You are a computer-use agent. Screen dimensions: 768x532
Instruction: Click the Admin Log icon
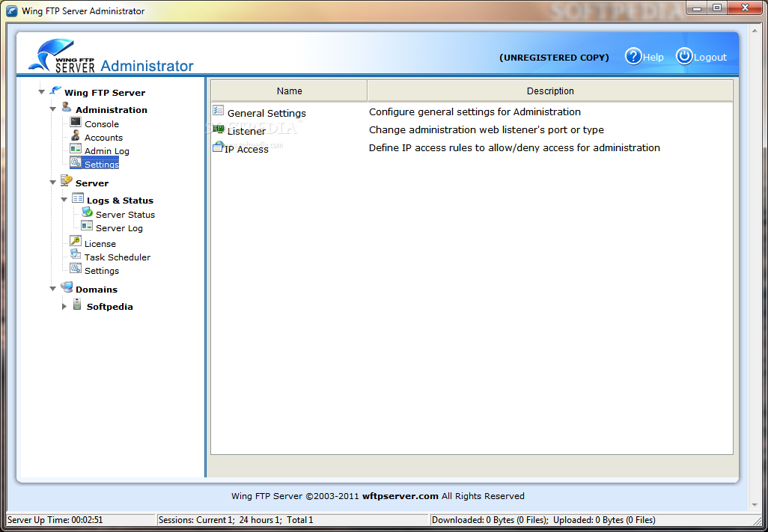(x=76, y=149)
